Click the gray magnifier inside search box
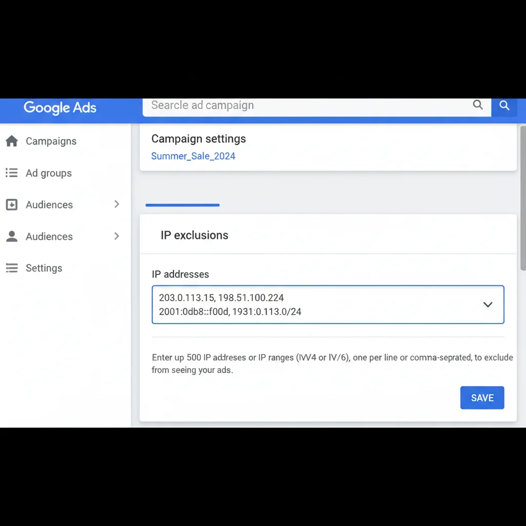This screenshot has height=526, width=526. pos(478,105)
